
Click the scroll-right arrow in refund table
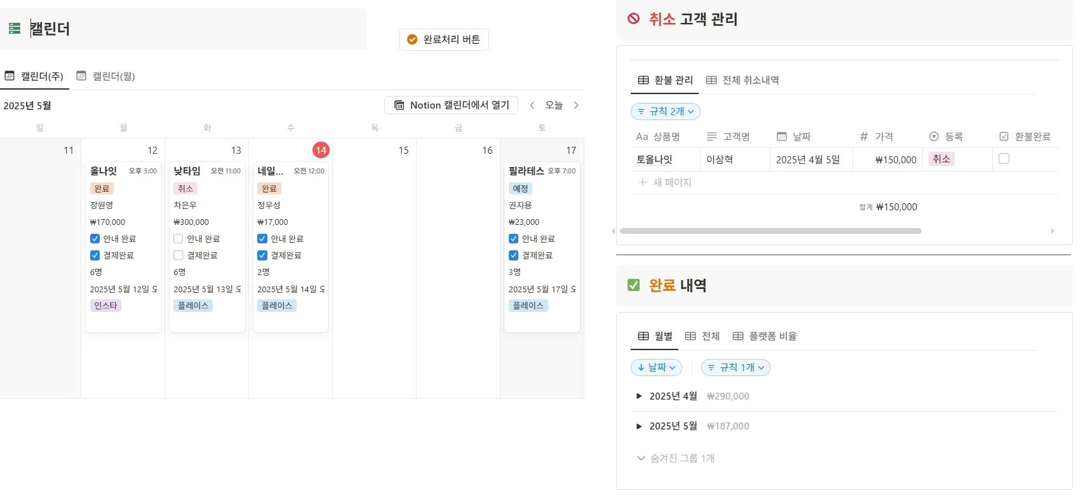(x=1053, y=231)
